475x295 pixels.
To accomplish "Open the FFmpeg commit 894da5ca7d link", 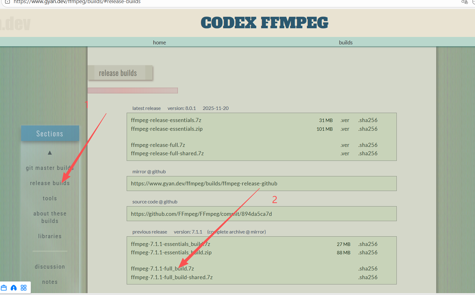I will tap(201, 214).
